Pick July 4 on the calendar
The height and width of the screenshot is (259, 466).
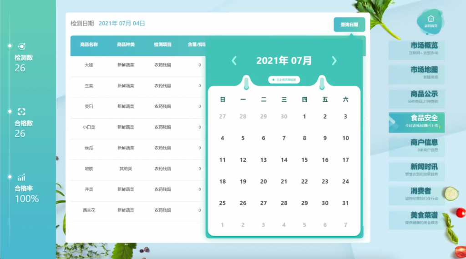click(x=223, y=138)
